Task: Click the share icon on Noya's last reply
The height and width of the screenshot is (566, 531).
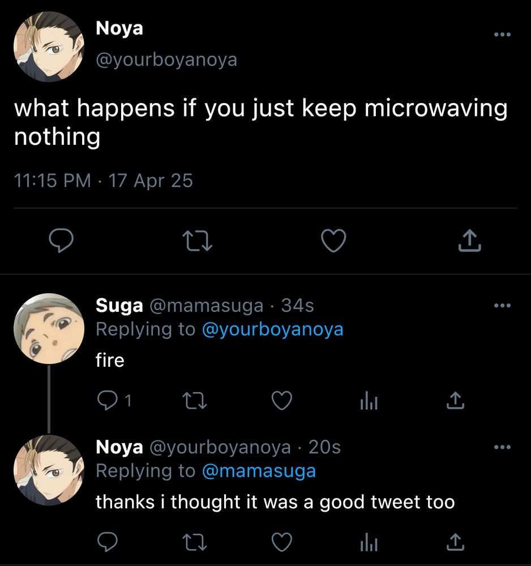Action: pyautogui.click(x=455, y=542)
